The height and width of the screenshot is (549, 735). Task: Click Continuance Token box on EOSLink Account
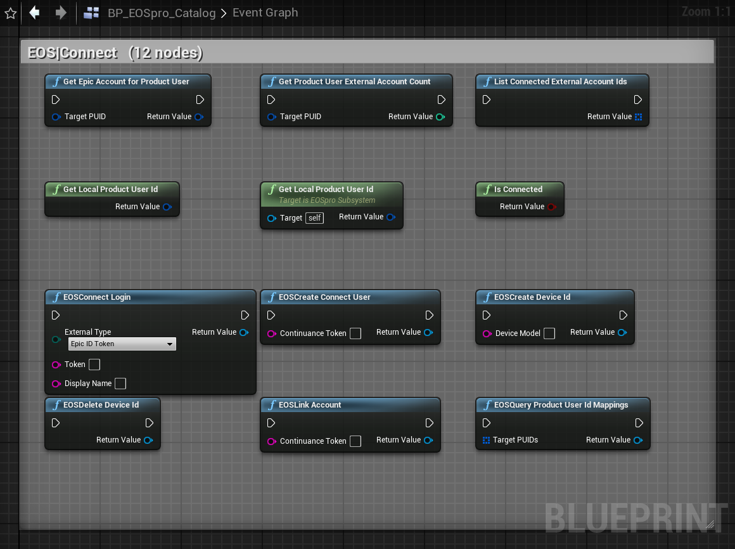click(x=356, y=441)
